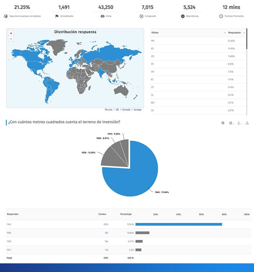Click the Completado flag icon

(57, 16)
